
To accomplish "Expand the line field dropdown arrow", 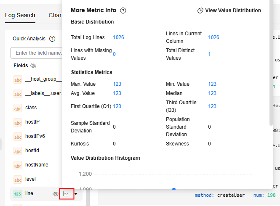I will pos(76,194).
